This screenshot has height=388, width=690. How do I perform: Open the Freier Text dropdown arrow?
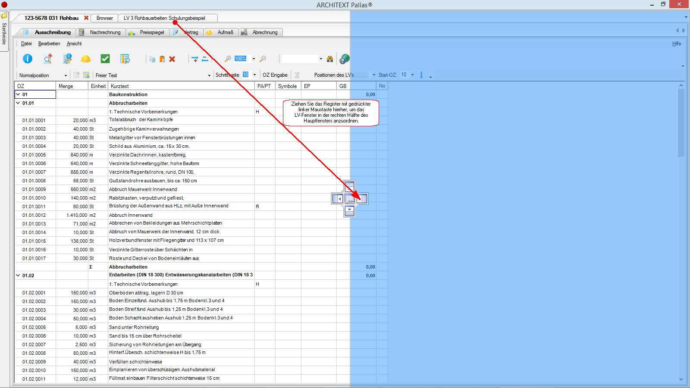click(x=210, y=75)
